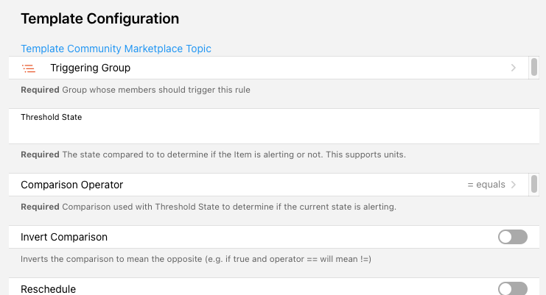The height and width of the screenshot is (295, 546).
Task: Click the Invert Comparison label text
Action: 64,237
